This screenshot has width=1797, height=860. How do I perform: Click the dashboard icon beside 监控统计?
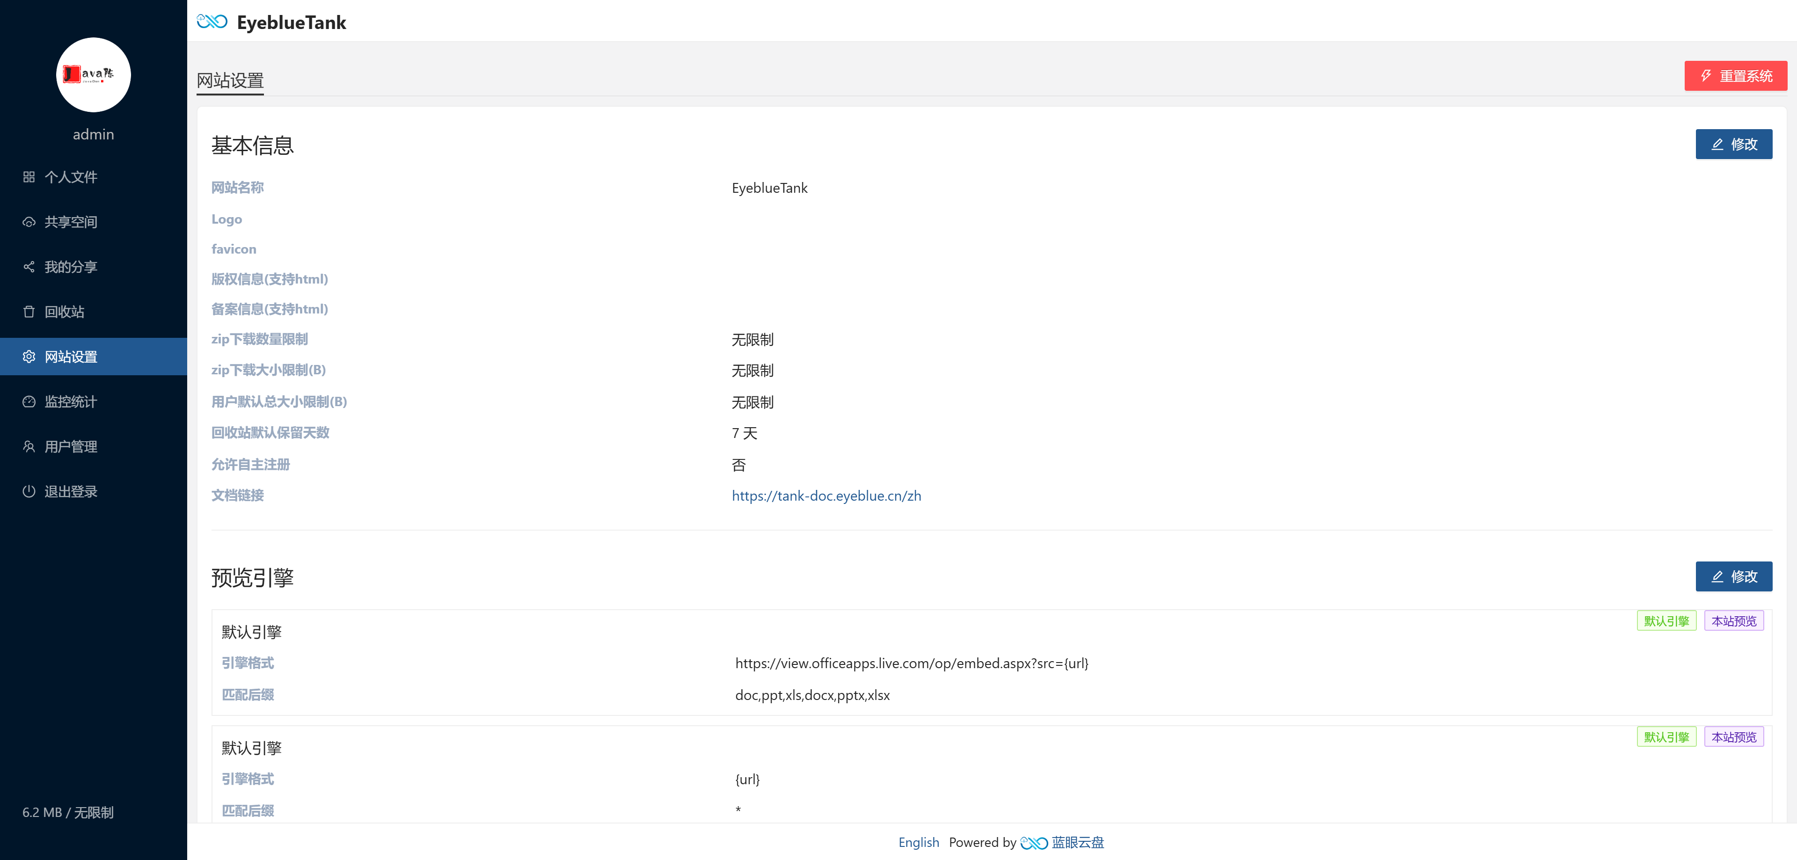pyautogui.click(x=29, y=402)
